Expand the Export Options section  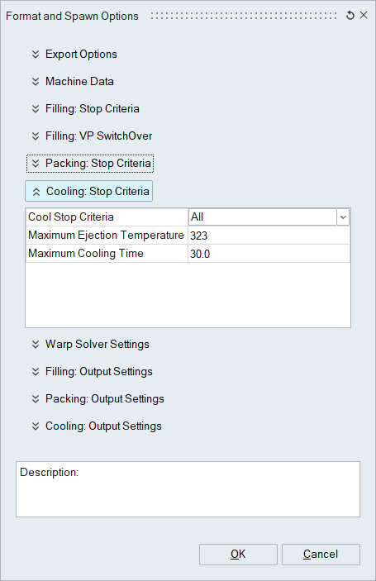(74, 54)
